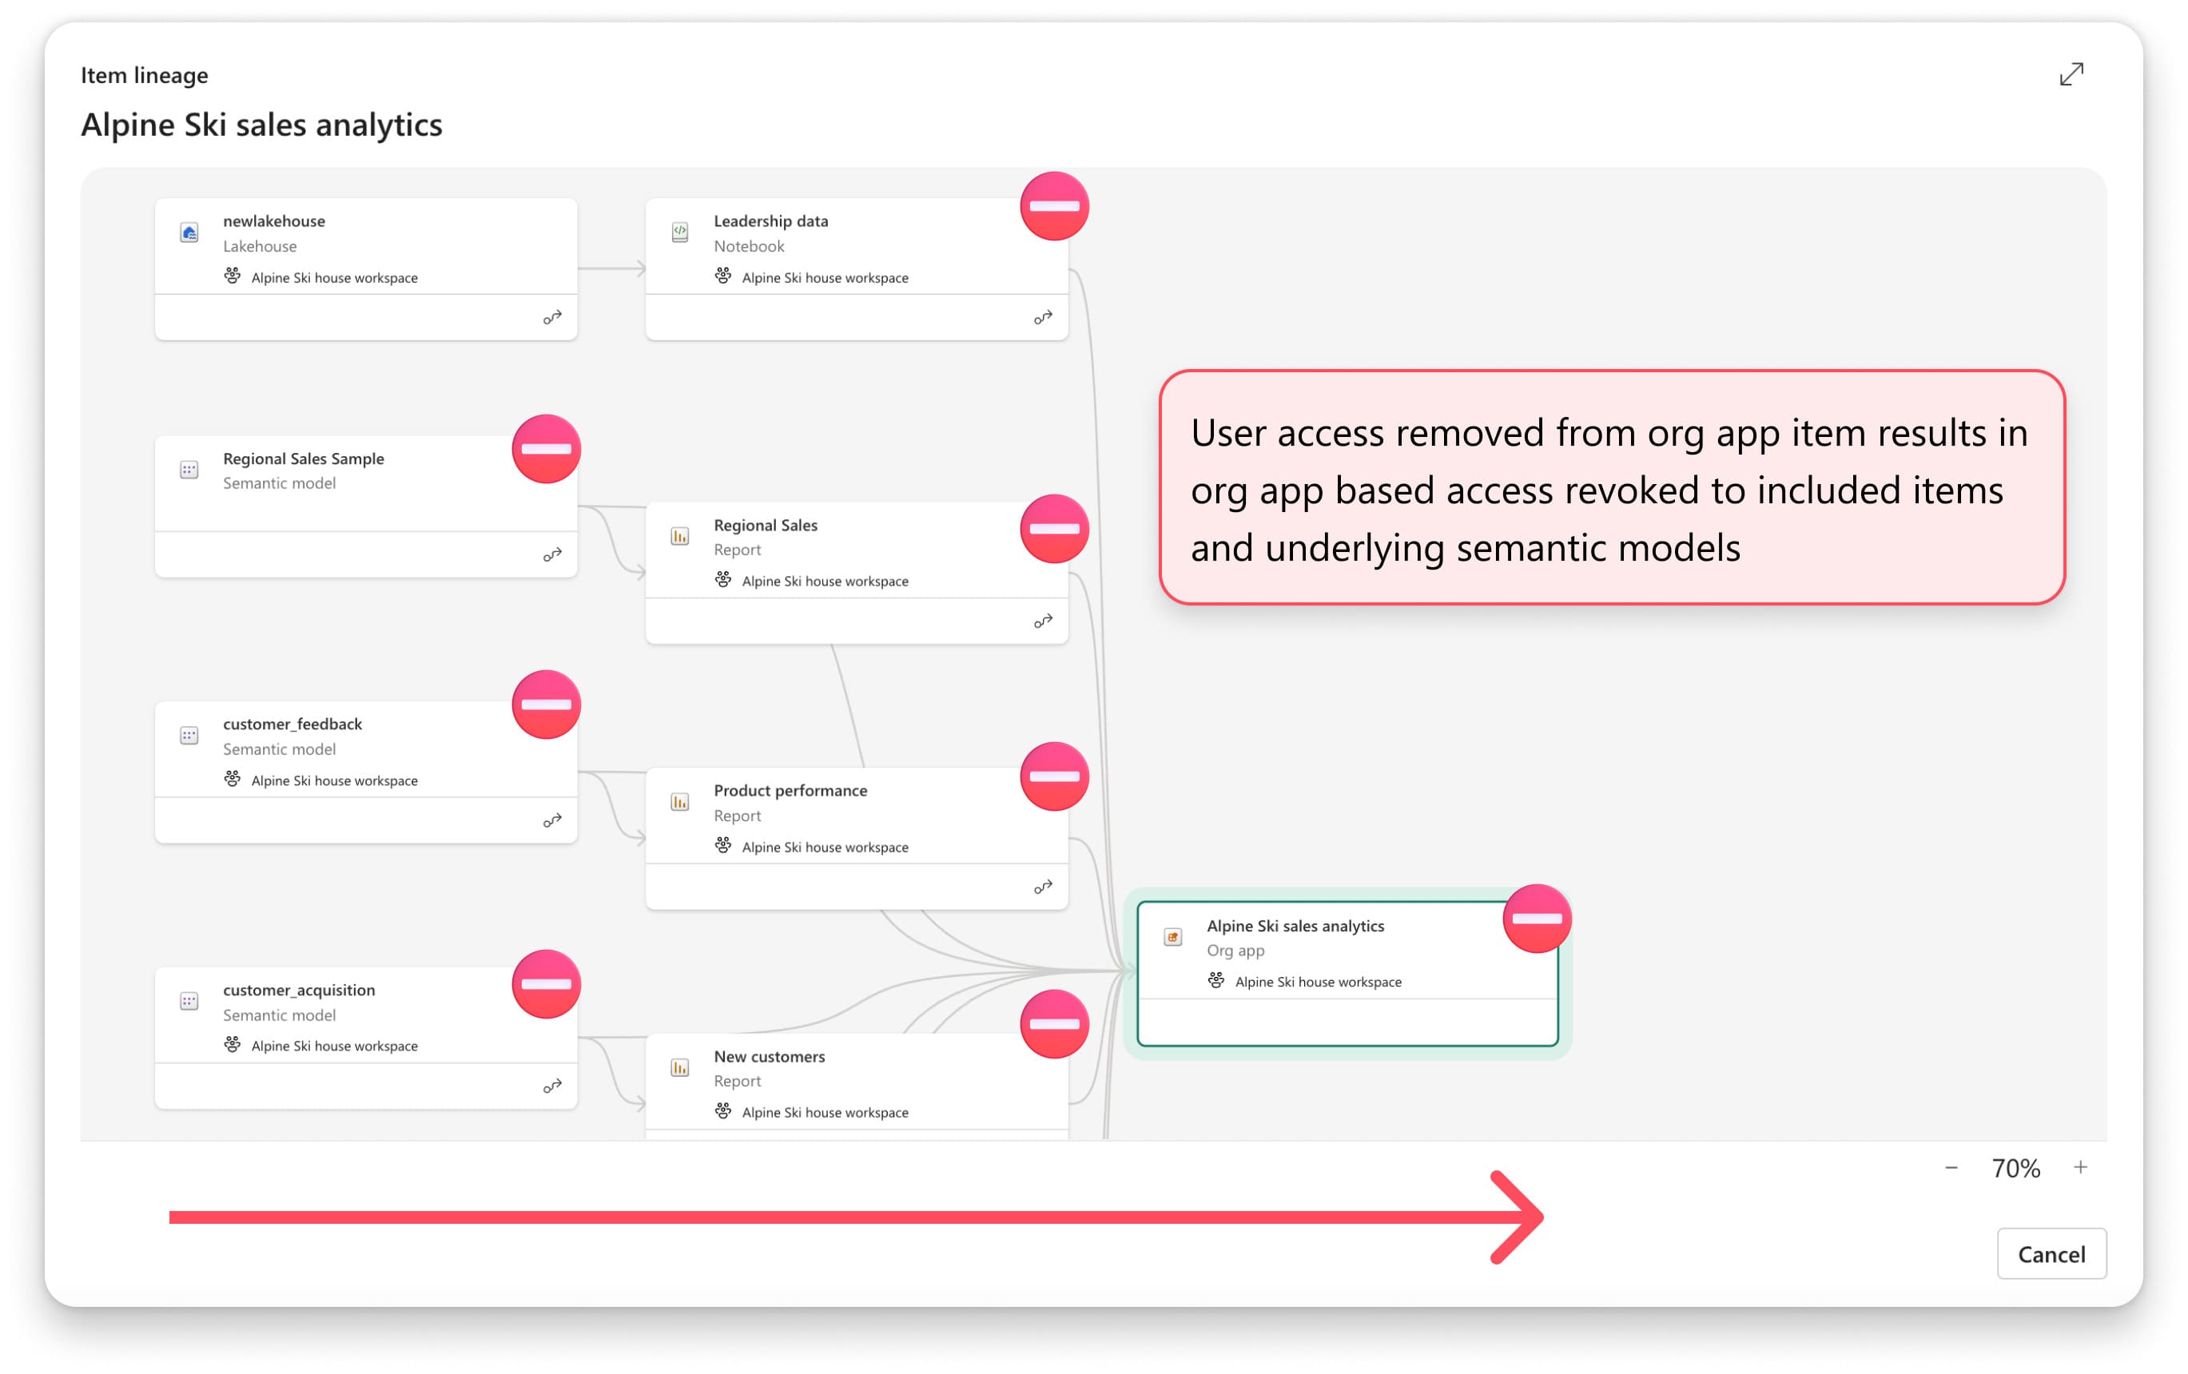Show lineage link on newlakehouse card

point(552,317)
